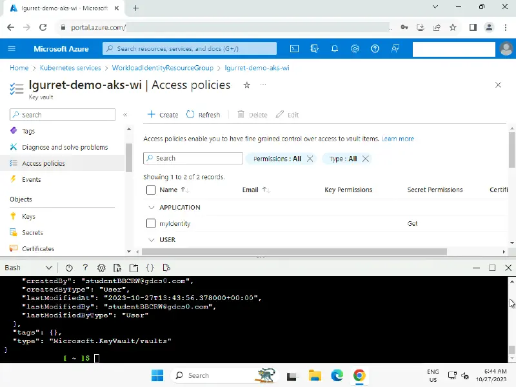
Task: Open Cloud Shell settings gear
Action: coord(101,268)
